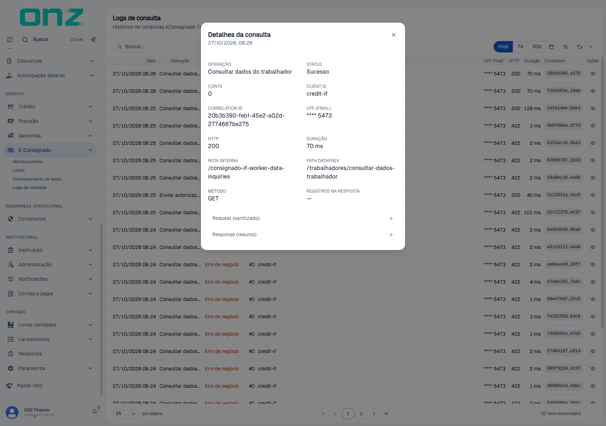
Task: Select the Hoje date filter
Action: (503, 47)
